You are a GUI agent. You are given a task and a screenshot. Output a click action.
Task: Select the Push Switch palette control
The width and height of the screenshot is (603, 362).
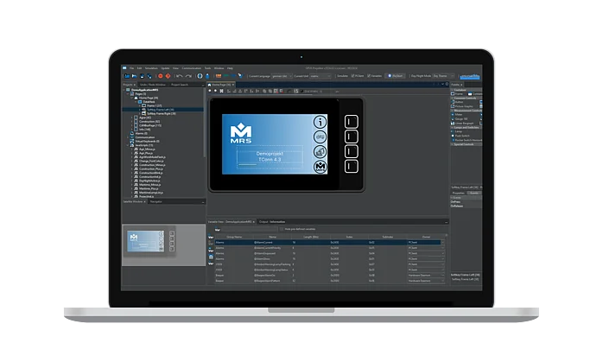460,136
